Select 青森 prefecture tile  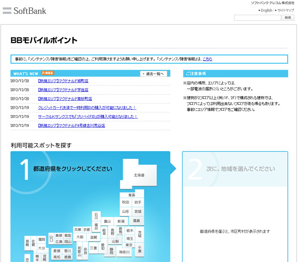(132, 195)
